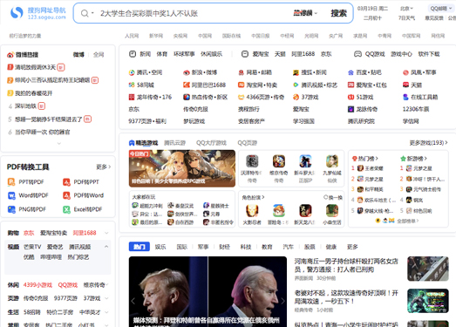Refresh games with 换一换 icon
The image size is (456, 327).
(326, 198)
